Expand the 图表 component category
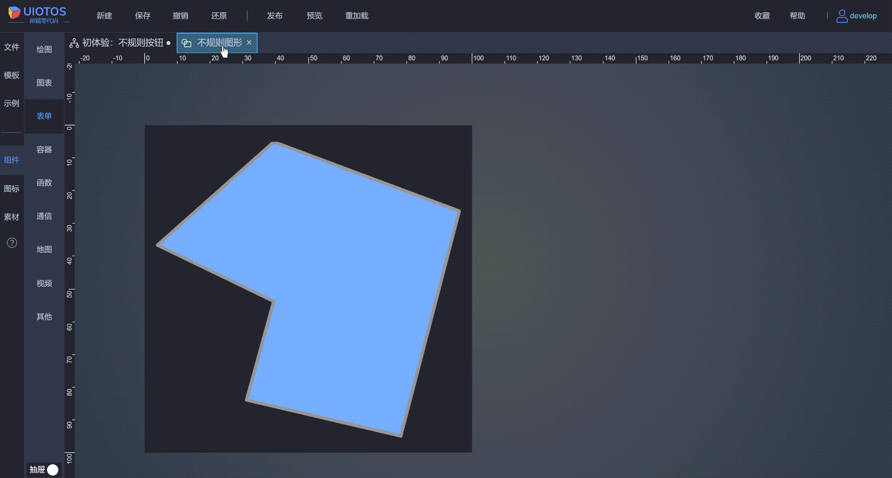 44,83
